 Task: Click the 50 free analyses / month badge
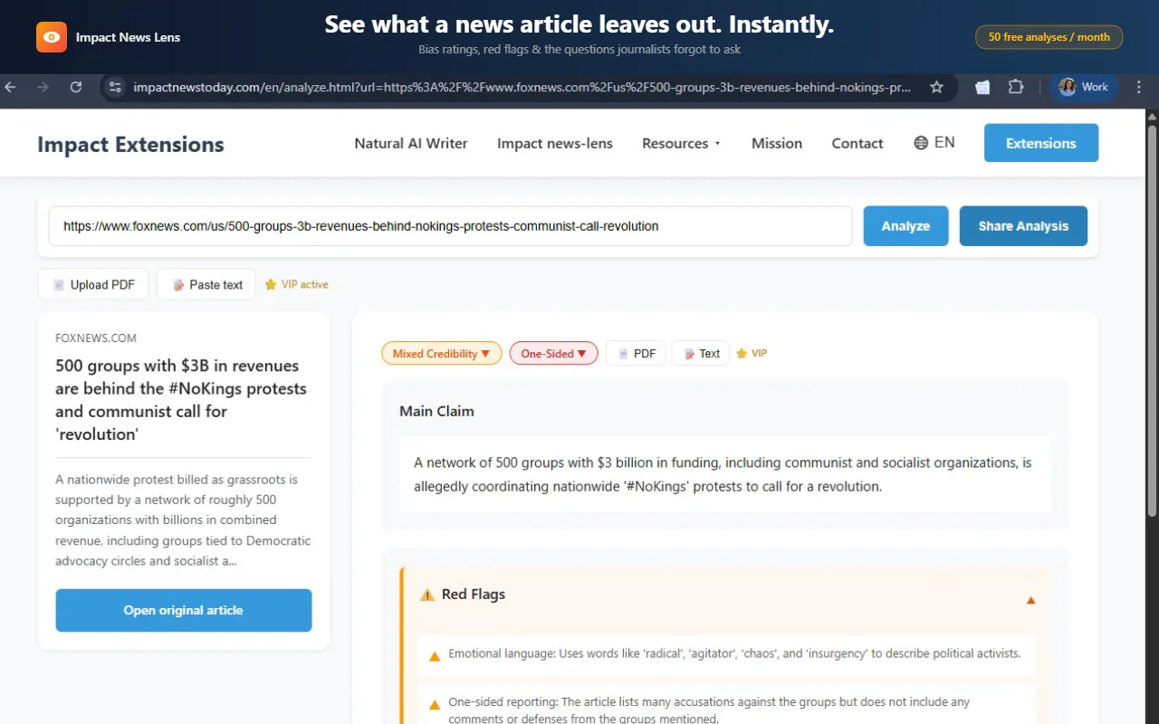(1049, 37)
